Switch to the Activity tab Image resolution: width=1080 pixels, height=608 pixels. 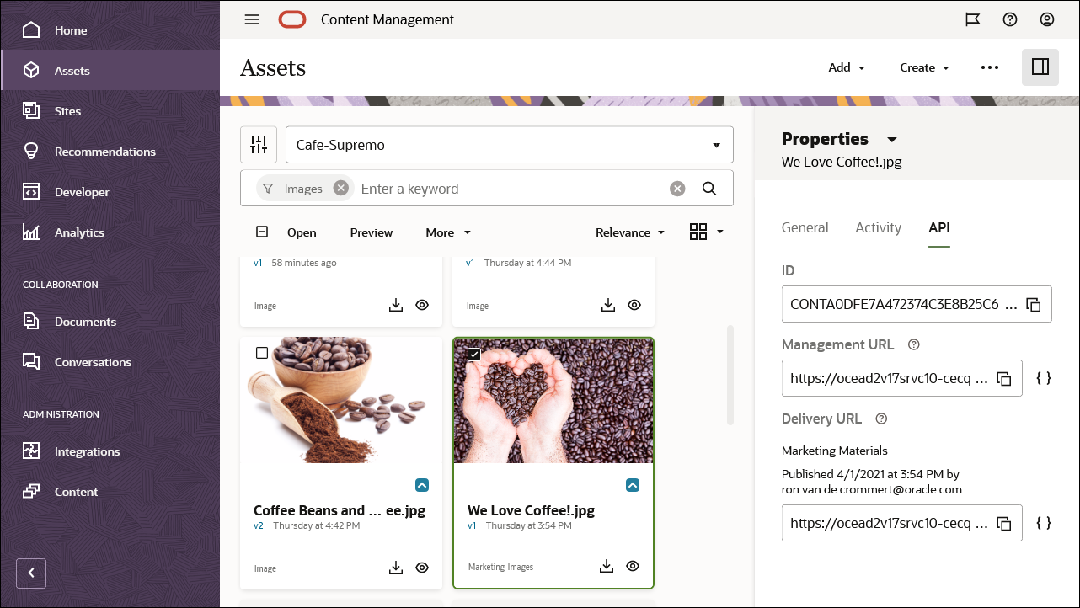878,227
